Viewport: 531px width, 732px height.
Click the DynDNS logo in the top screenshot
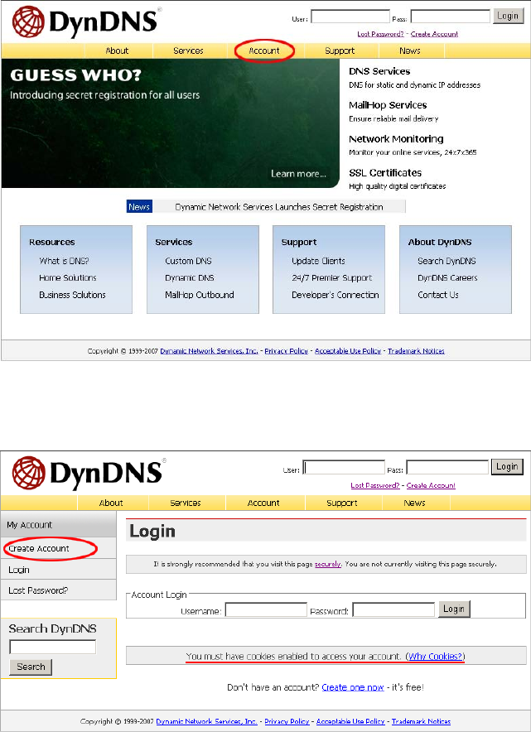click(85, 22)
